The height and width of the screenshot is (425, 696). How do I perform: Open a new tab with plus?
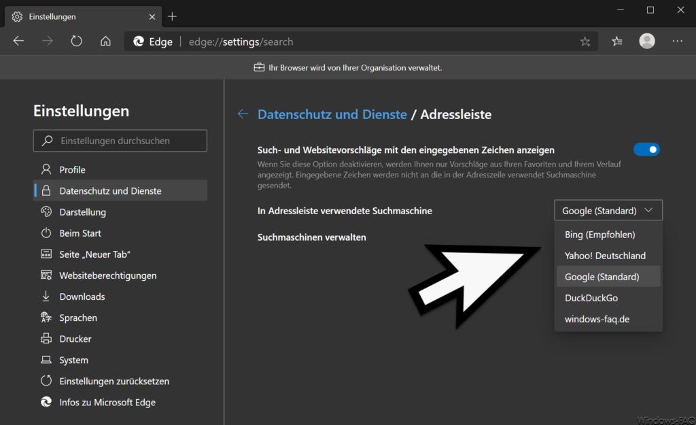172,16
